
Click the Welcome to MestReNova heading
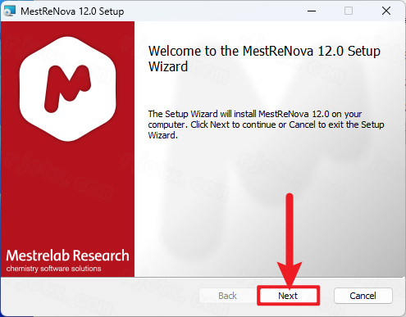coord(264,59)
